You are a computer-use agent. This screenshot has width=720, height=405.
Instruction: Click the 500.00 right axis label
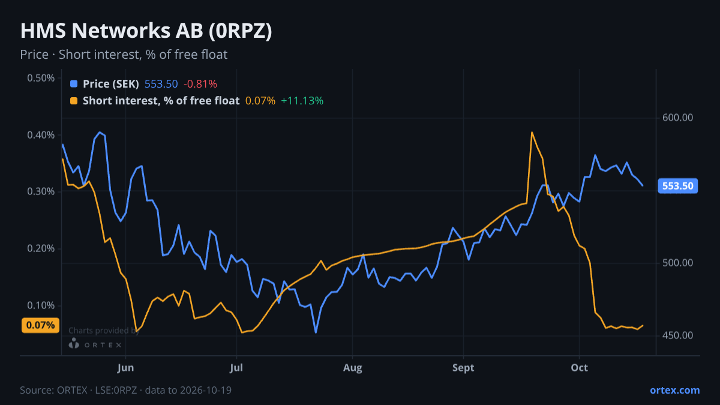point(679,263)
